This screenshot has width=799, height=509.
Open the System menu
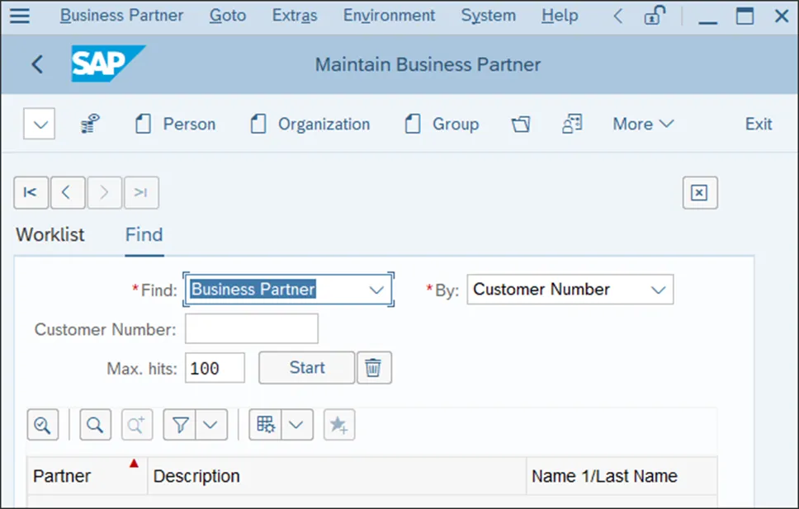[488, 16]
